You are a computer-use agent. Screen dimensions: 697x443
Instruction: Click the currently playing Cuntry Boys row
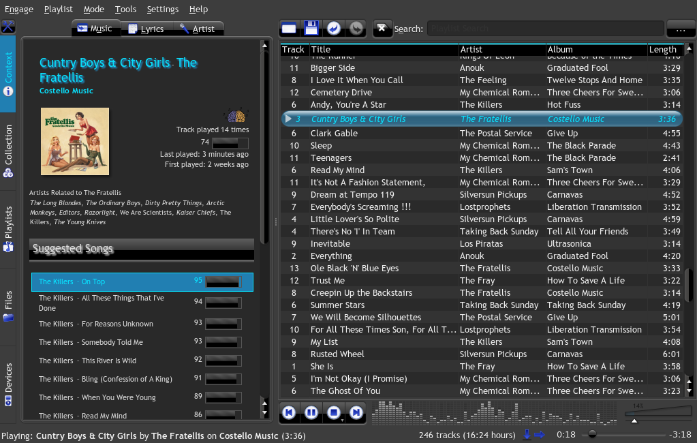click(x=482, y=119)
